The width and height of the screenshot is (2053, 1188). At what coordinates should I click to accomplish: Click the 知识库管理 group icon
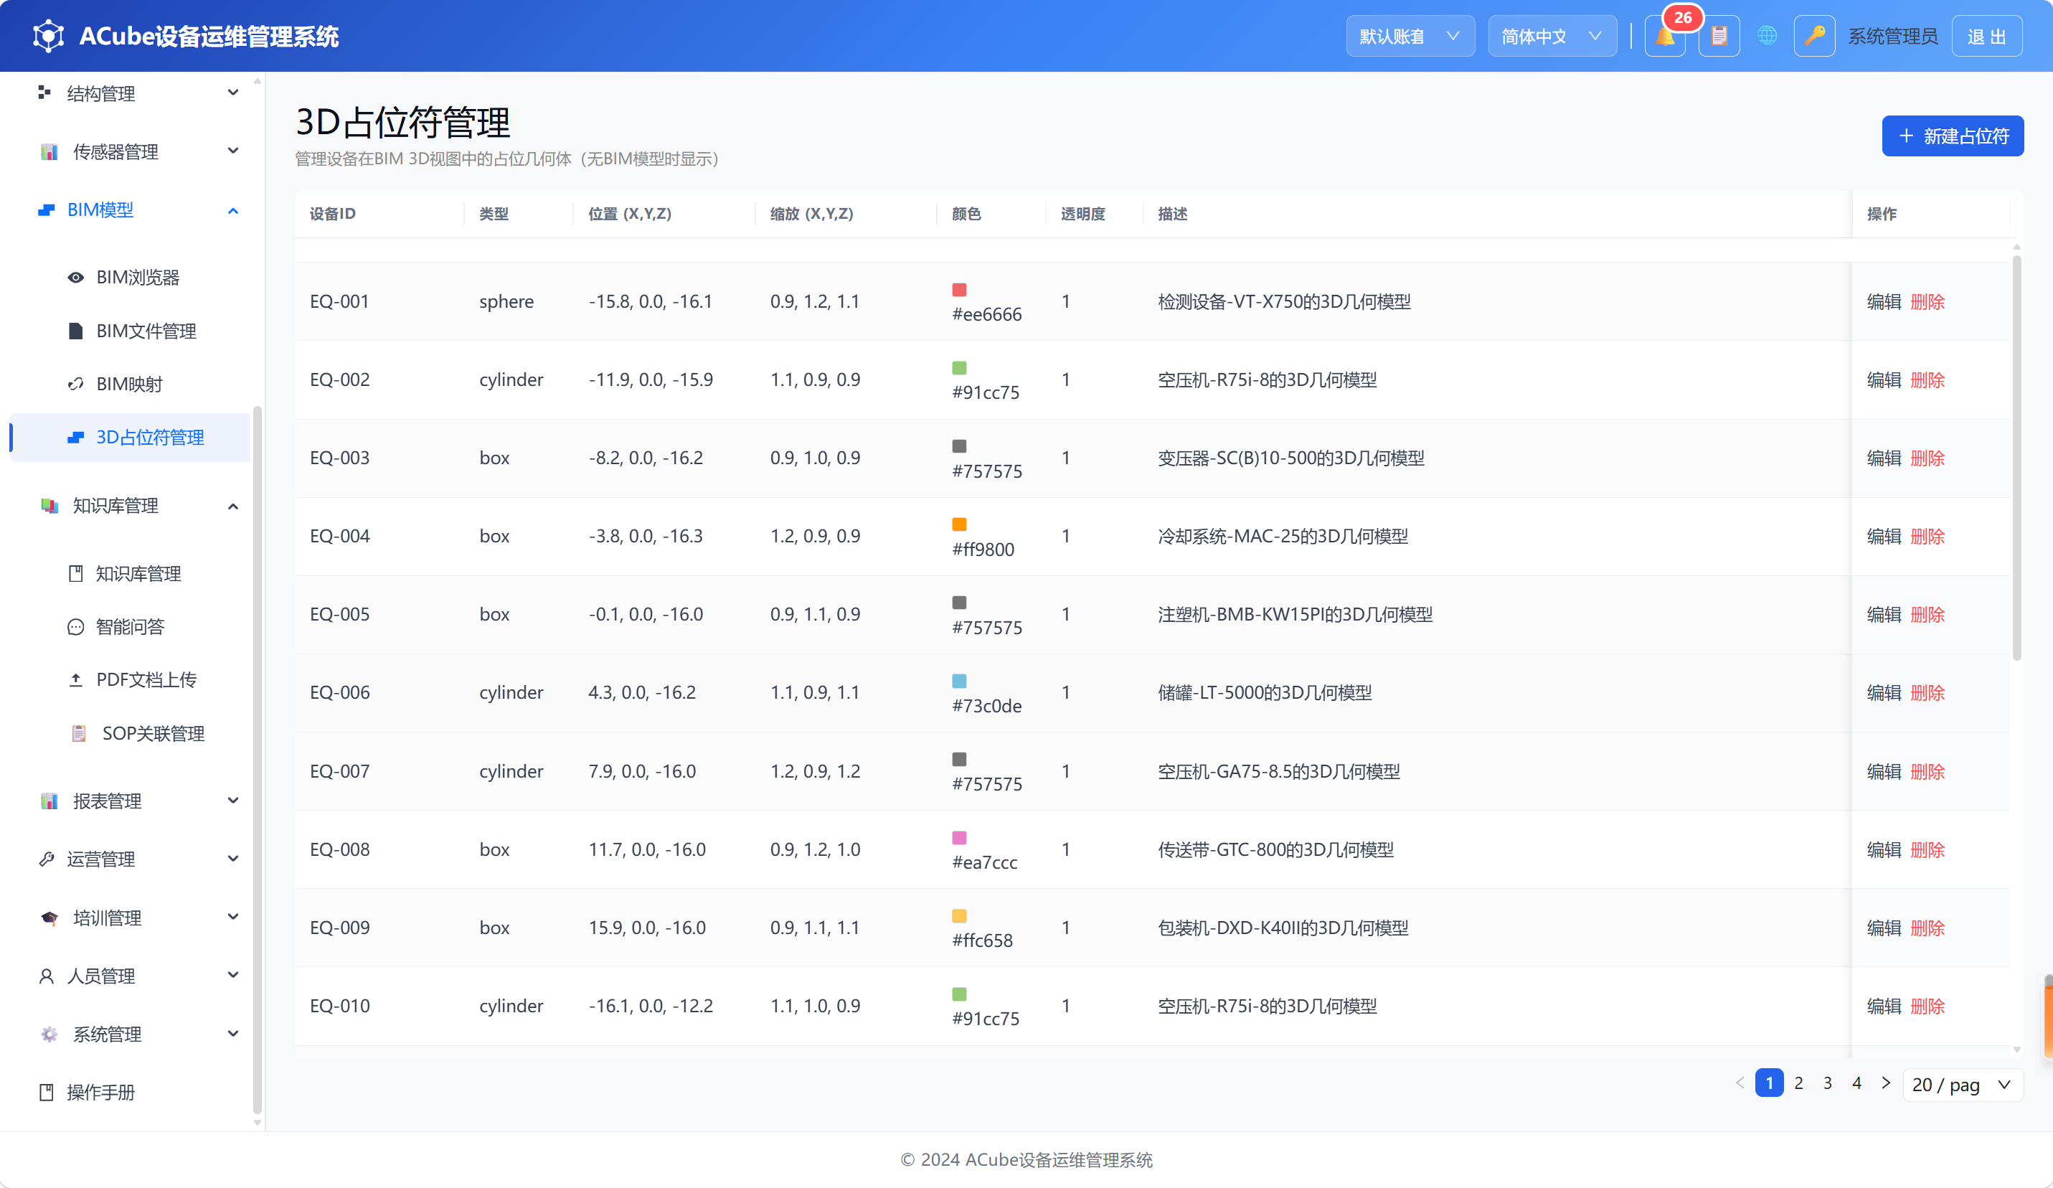coord(49,506)
